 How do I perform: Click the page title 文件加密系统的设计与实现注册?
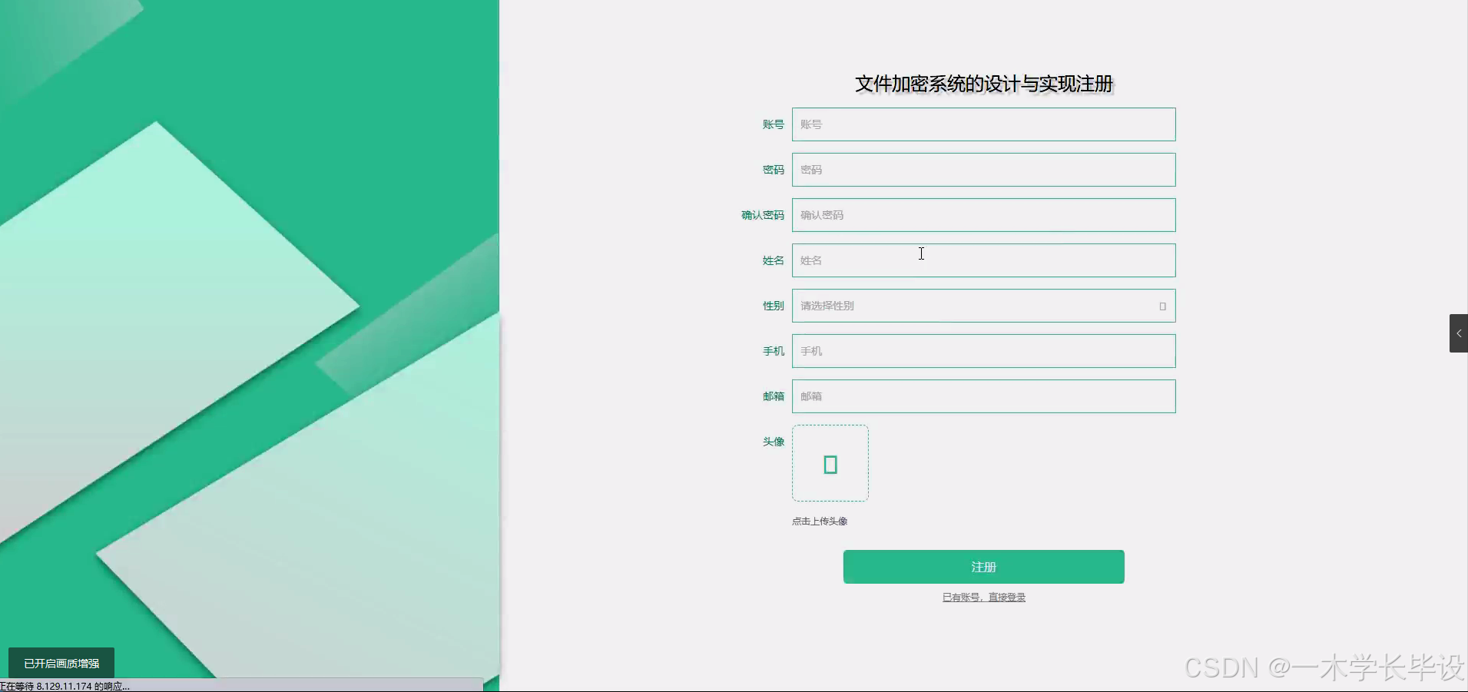pos(984,84)
